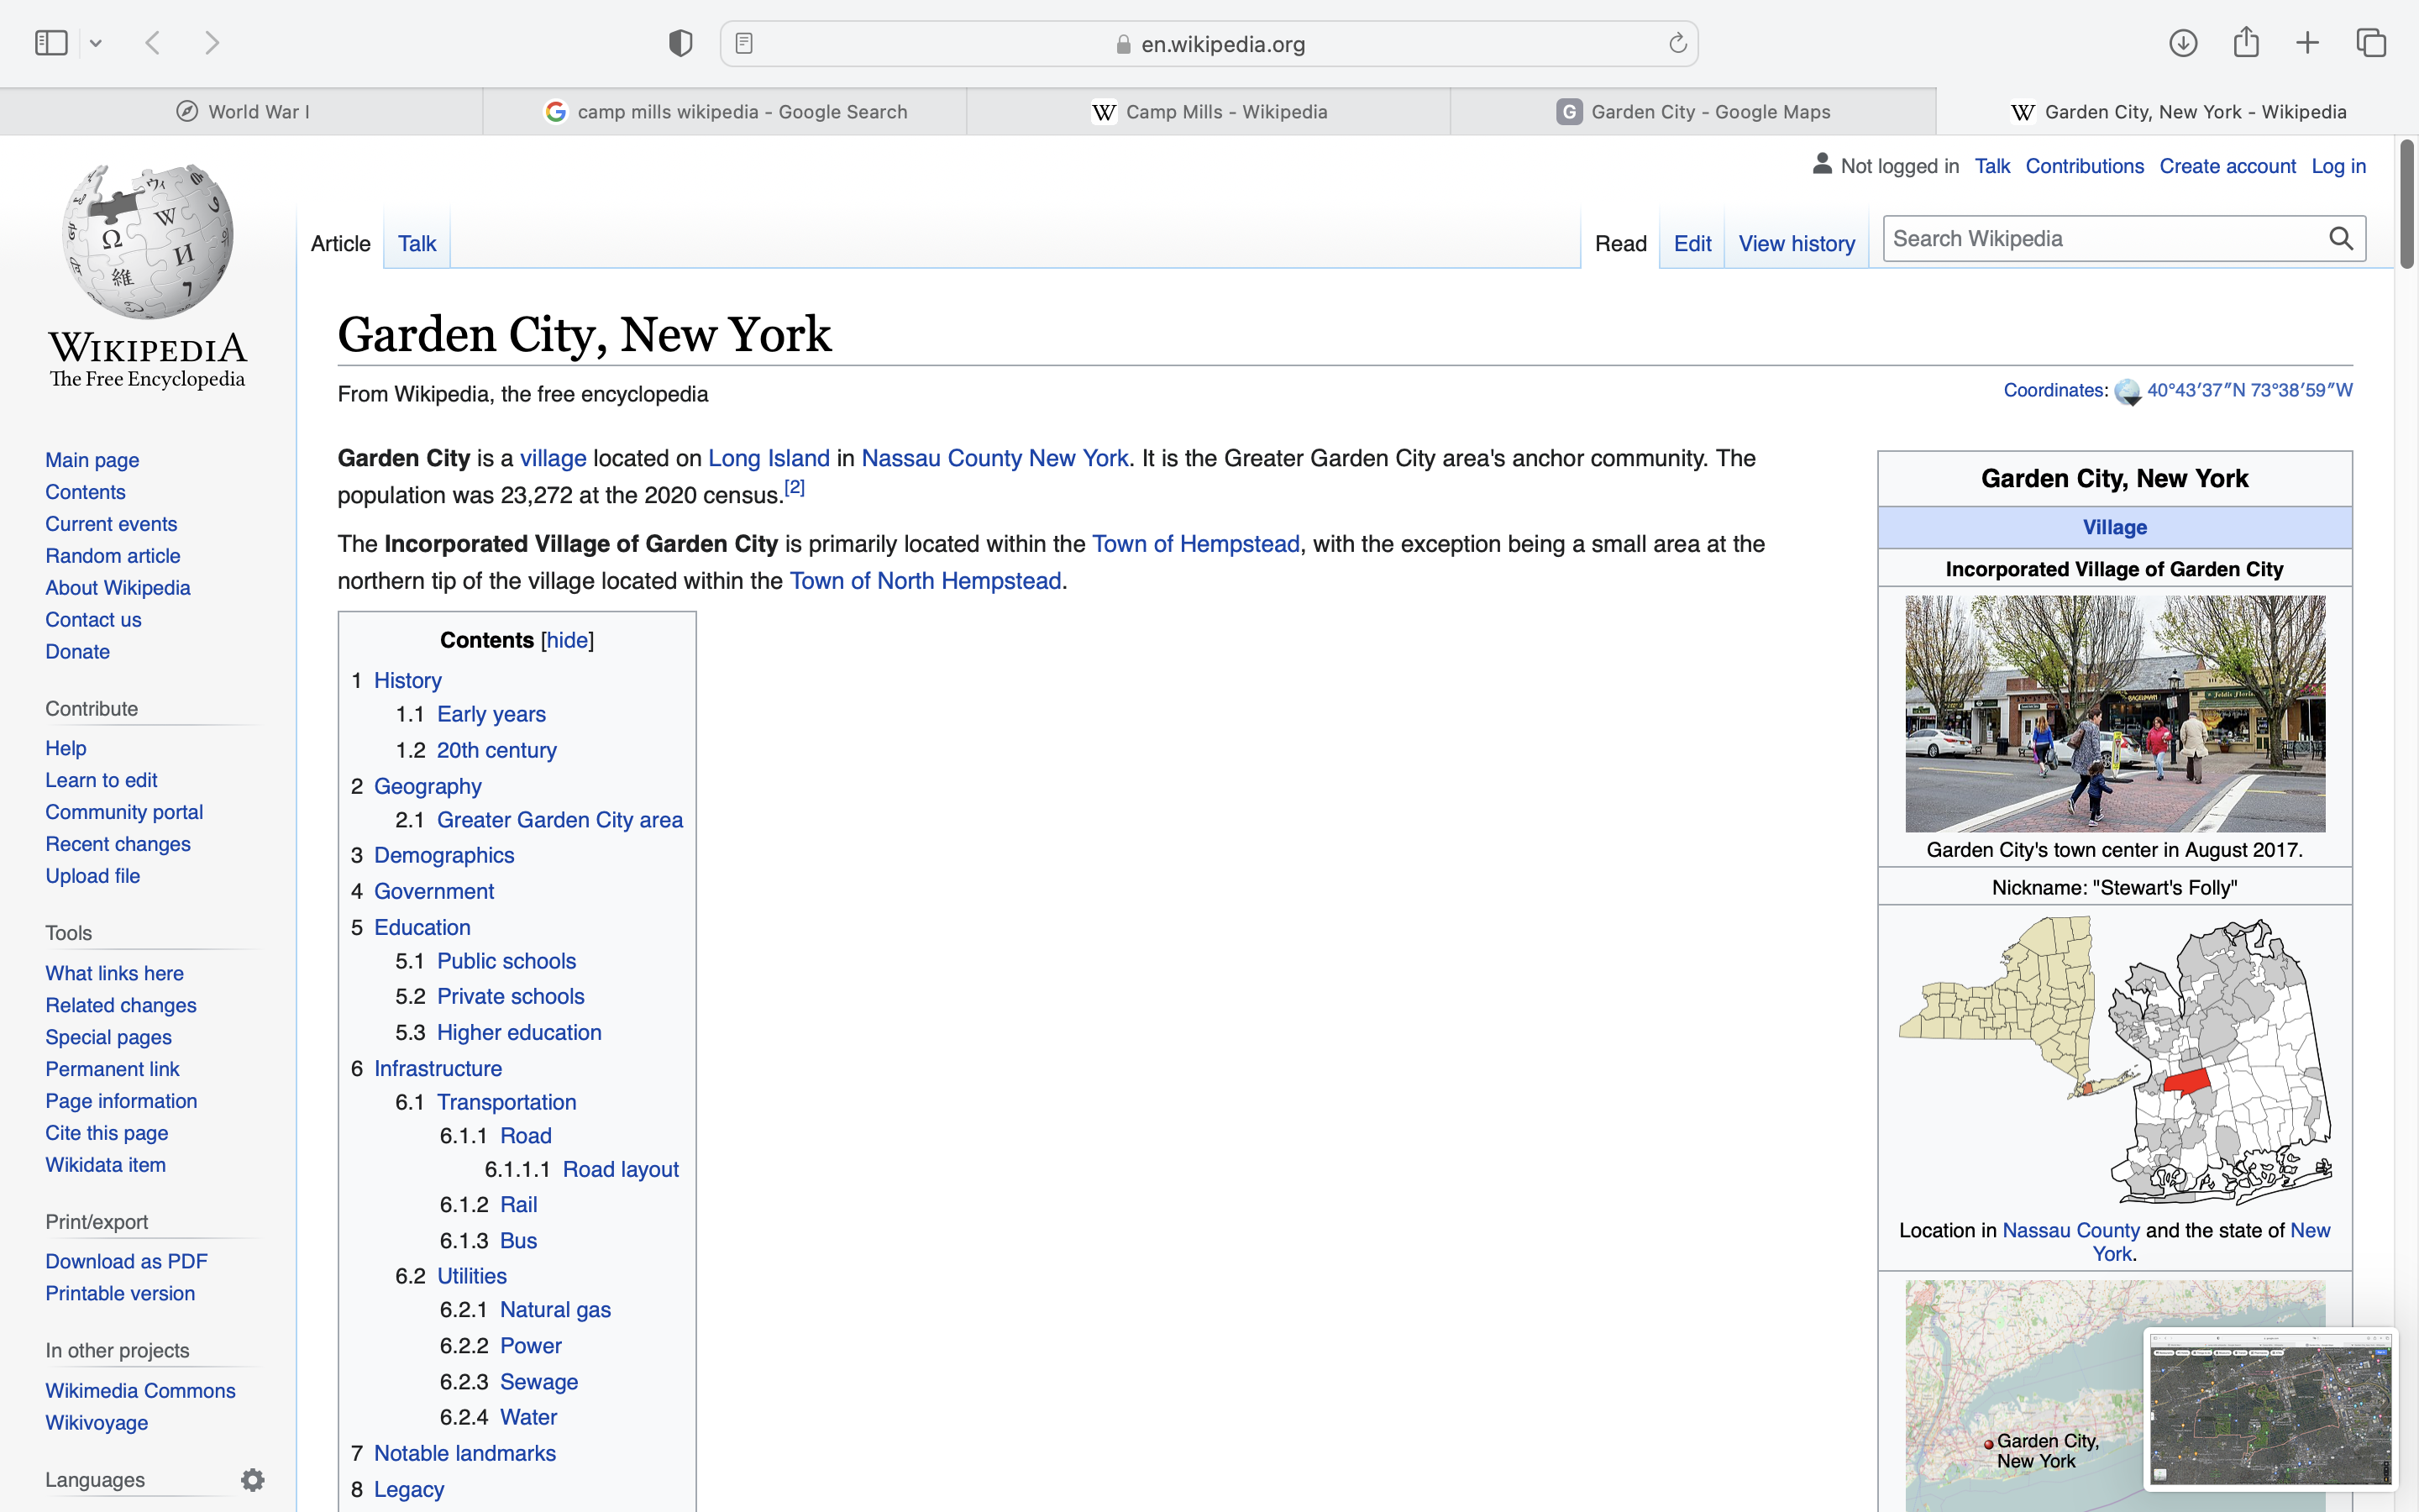
Task: Hide the Contents table via hide link
Action: (x=567, y=640)
